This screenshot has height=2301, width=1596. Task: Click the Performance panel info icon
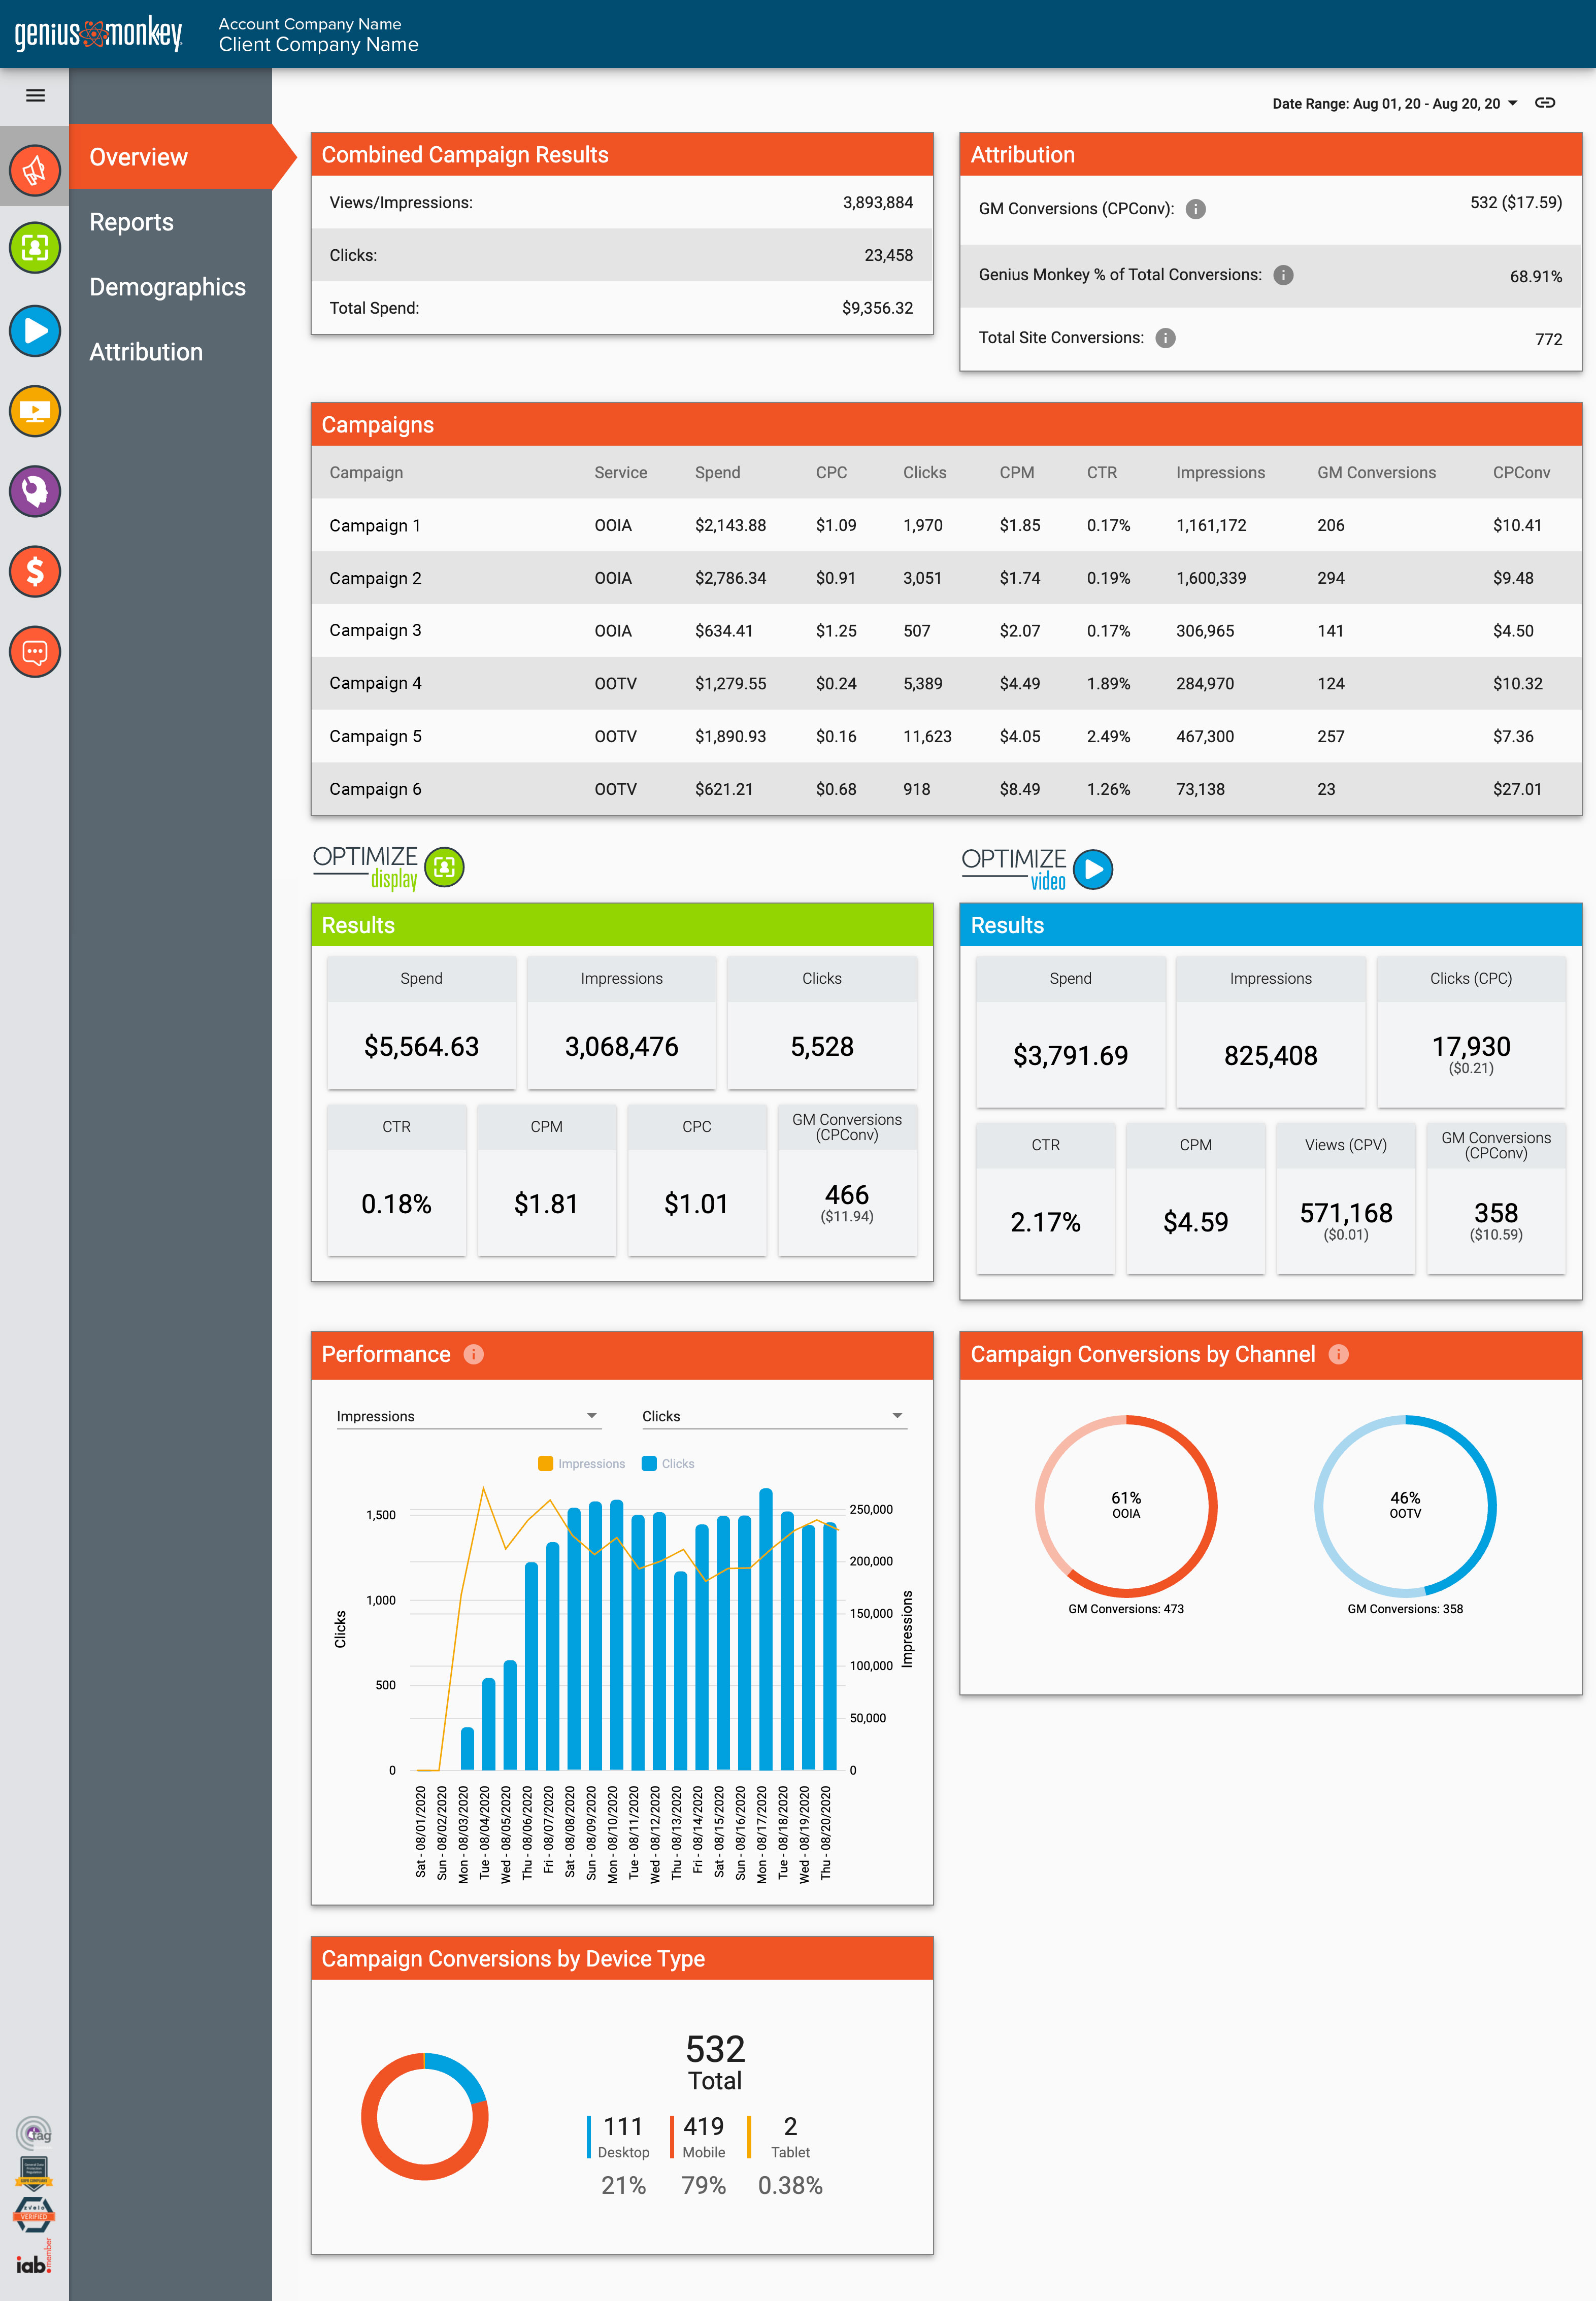coord(474,1354)
